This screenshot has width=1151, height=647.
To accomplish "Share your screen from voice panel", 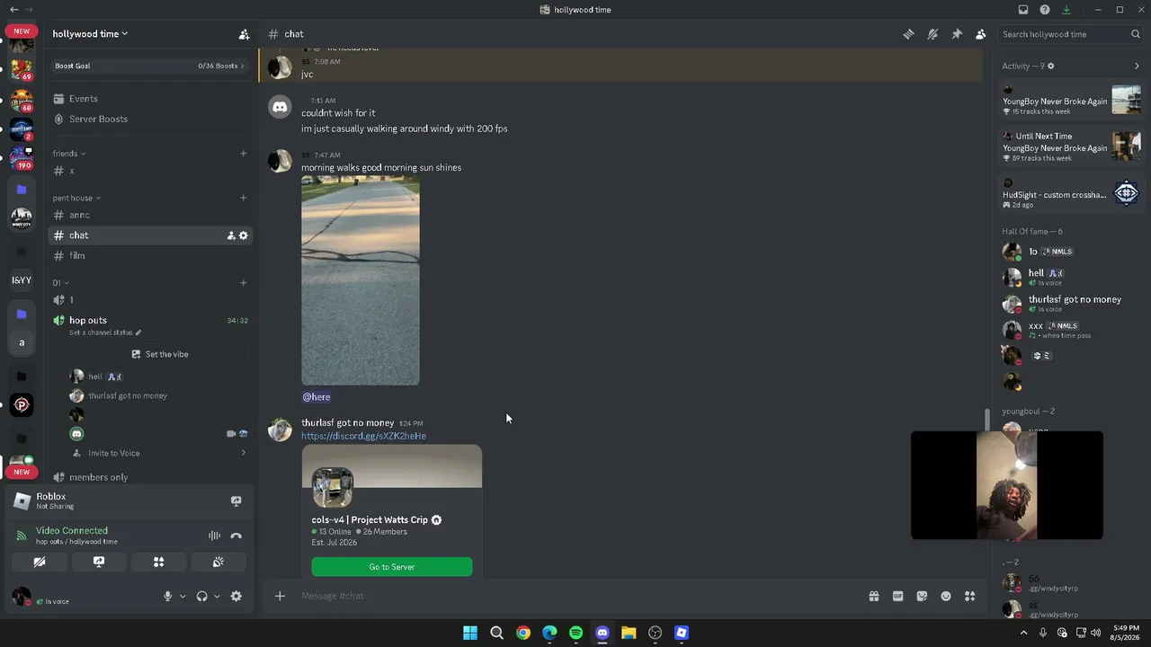I will [99, 562].
